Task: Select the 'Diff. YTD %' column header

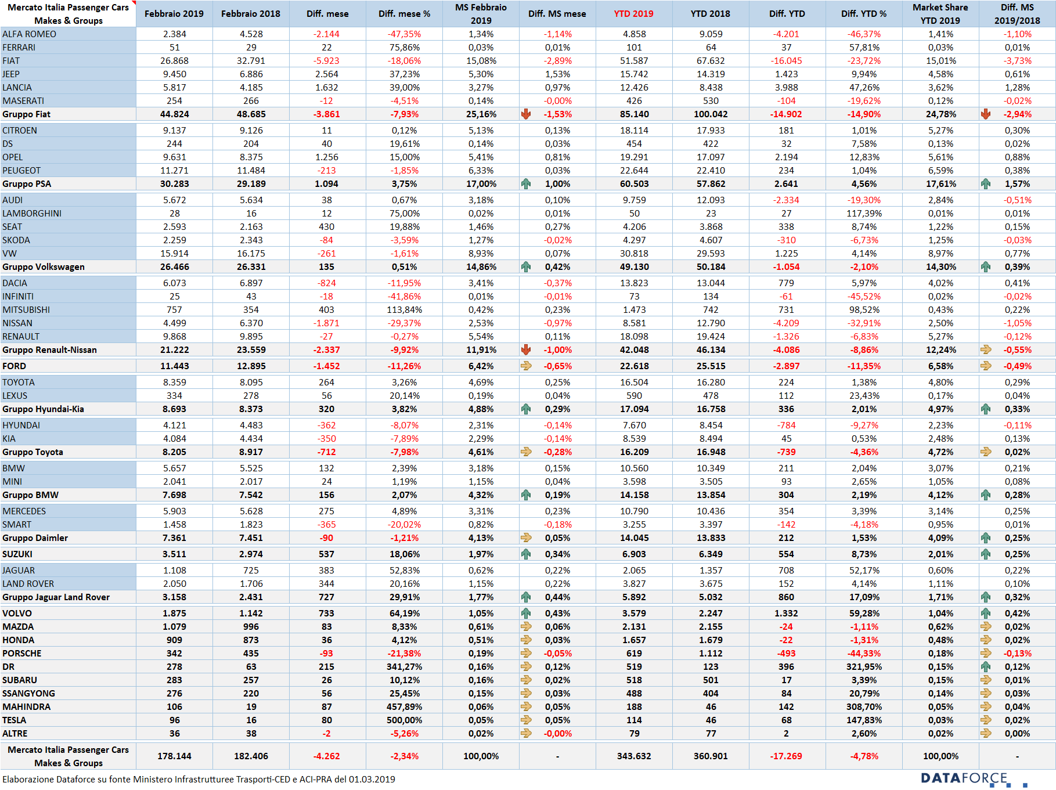Action: (x=864, y=14)
